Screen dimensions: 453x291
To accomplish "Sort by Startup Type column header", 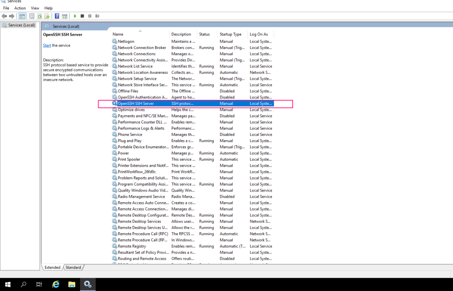I will pos(230,34).
